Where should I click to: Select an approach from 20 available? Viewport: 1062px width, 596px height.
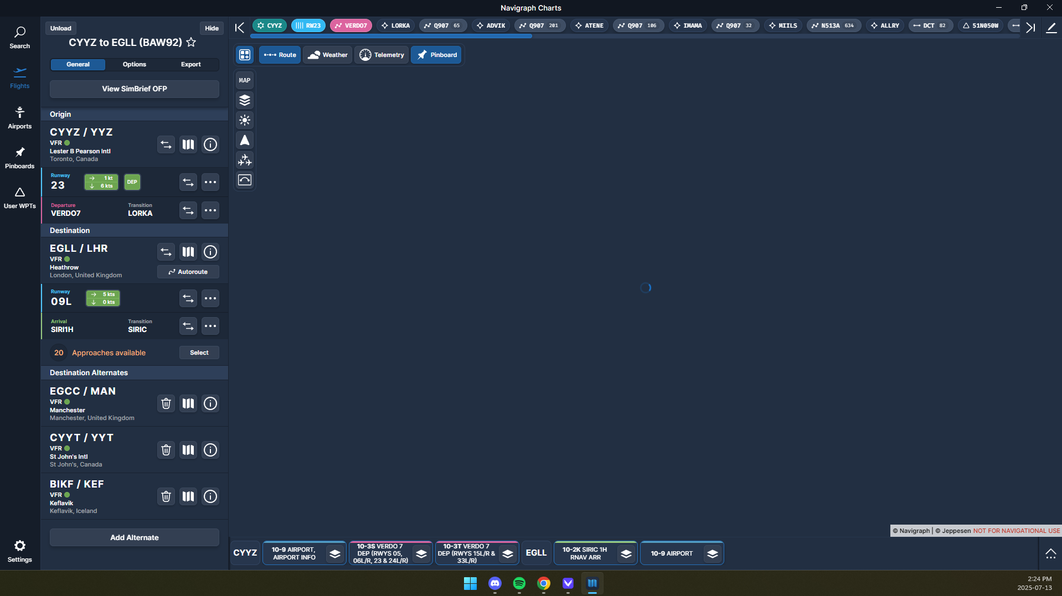pos(199,353)
